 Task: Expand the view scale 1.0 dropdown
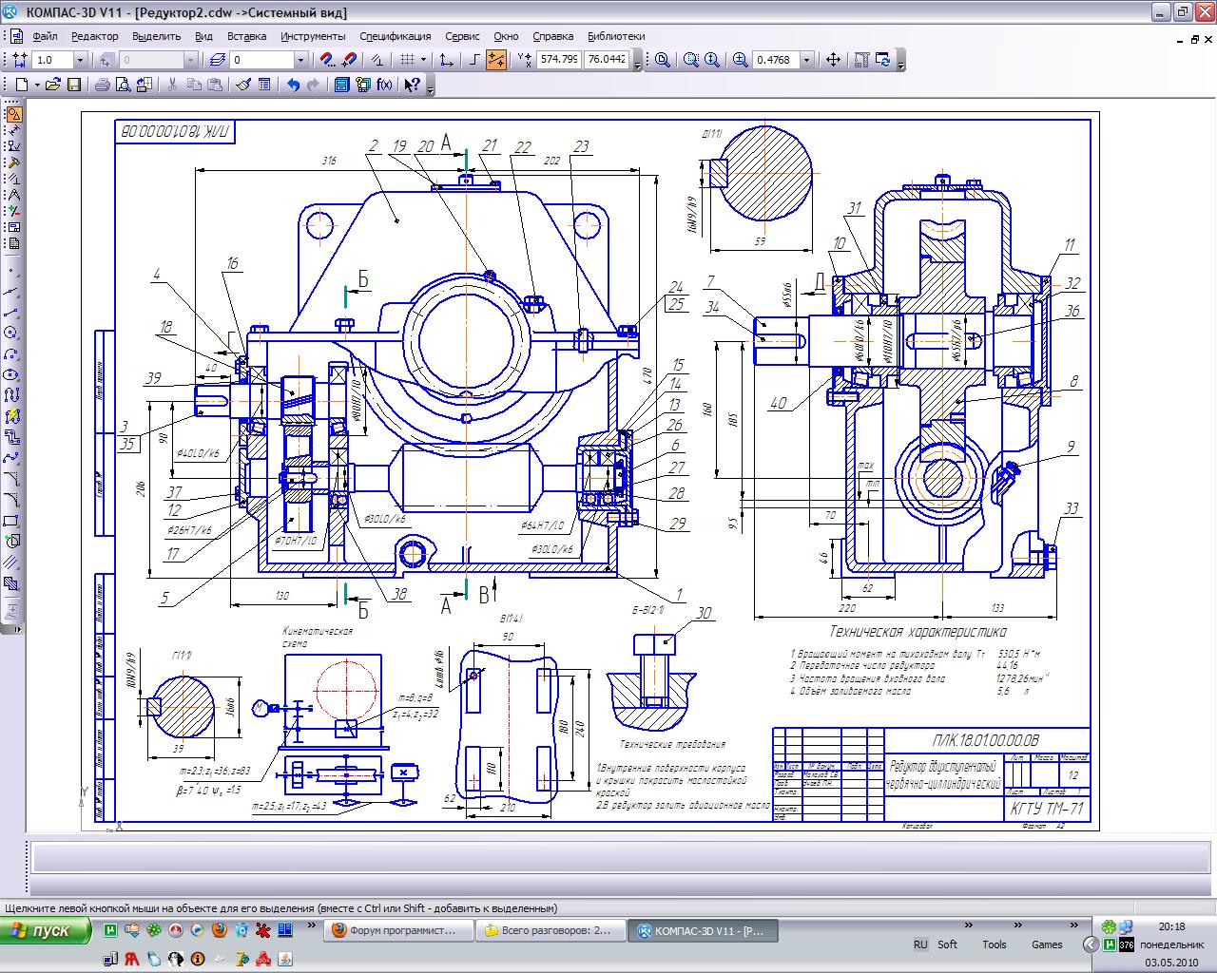point(80,60)
